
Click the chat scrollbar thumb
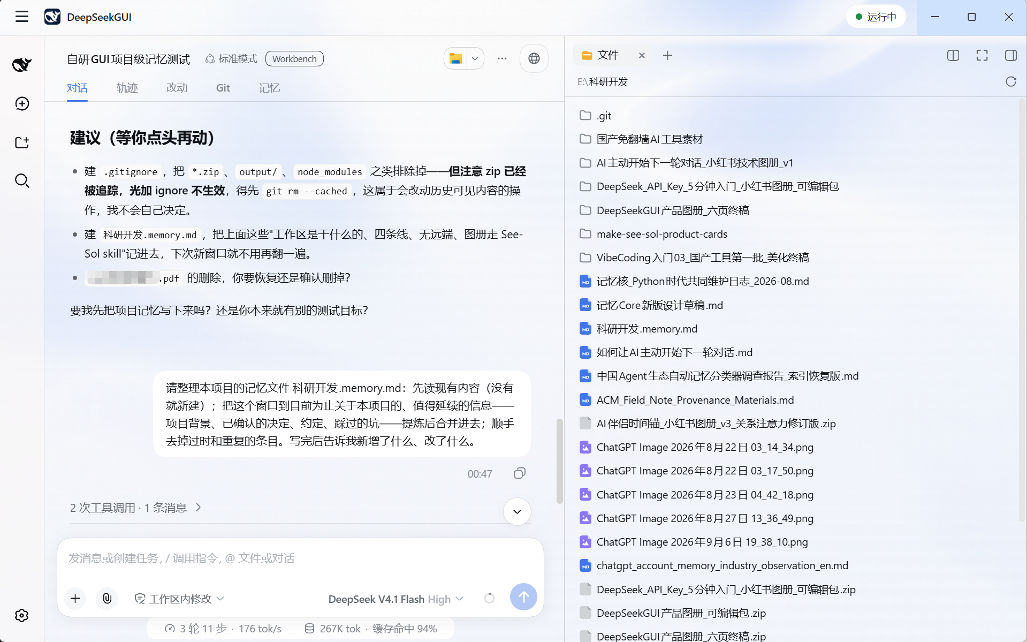point(559,461)
